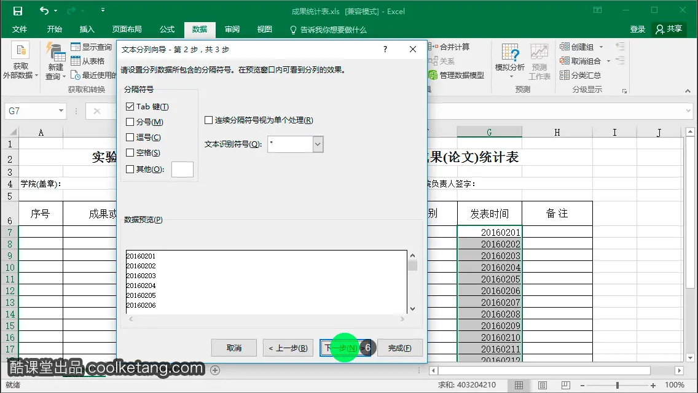Image resolution: width=698 pixels, height=393 pixels.
Task: Enable 连续分隔符号视为单个处理
Action: (x=208, y=120)
